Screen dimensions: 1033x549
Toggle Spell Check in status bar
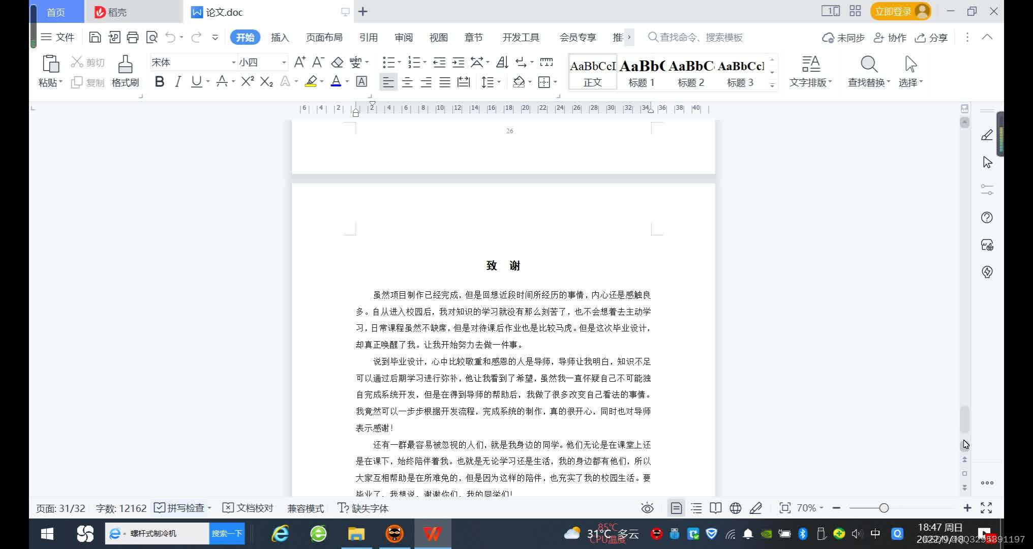[179, 508]
